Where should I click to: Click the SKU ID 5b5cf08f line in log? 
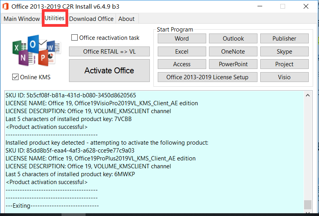(x=71, y=95)
